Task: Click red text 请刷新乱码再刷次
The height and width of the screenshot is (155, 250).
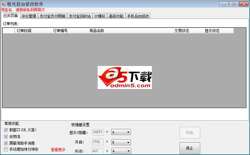Action: pos(30,10)
